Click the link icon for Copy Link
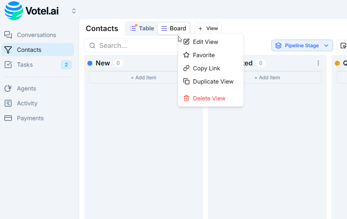 coord(186,68)
